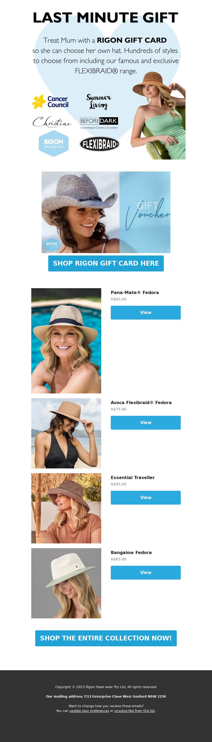Click the Flexibraid oval logo

pyautogui.click(x=99, y=144)
